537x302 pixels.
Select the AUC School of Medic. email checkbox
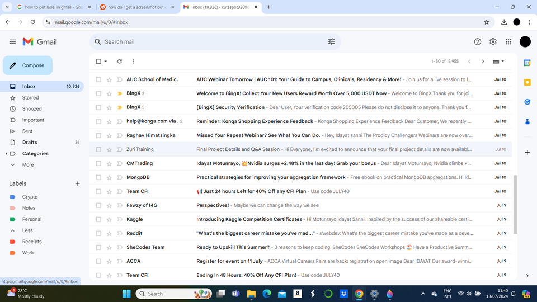click(x=98, y=79)
